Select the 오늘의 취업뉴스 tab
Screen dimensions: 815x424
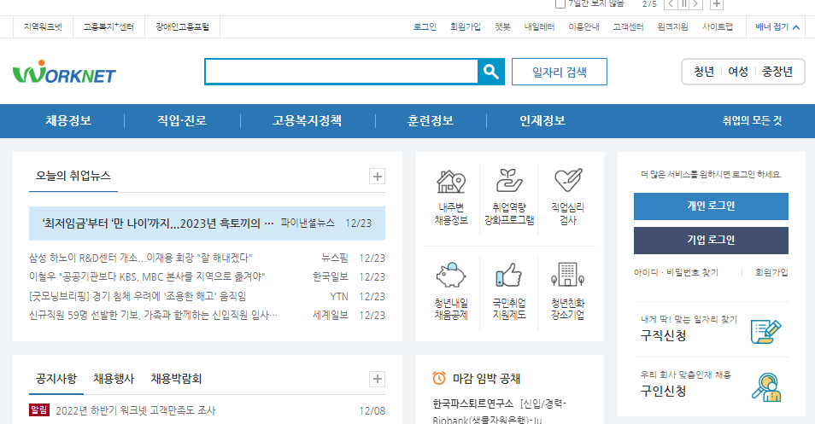pyautogui.click(x=73, y=176)
